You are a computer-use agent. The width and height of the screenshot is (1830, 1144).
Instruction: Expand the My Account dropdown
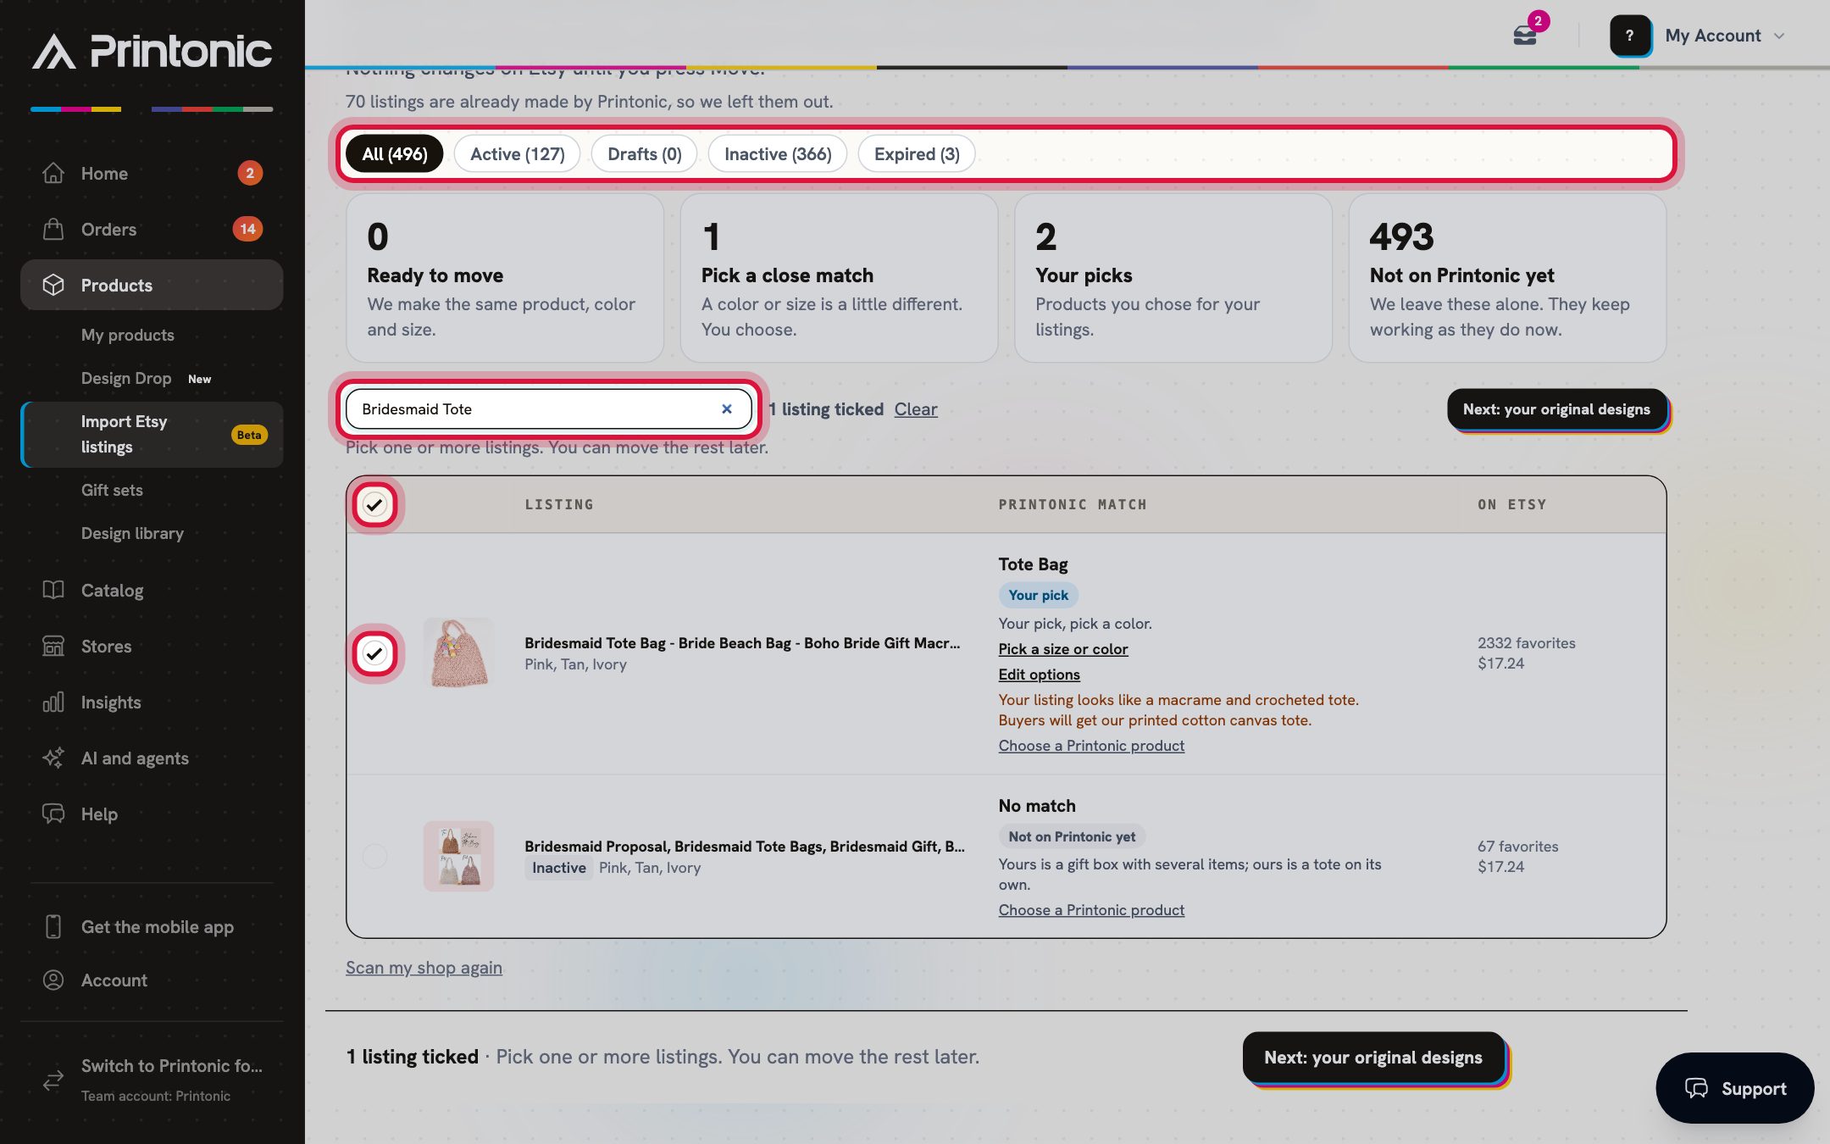pos(1725,36)
